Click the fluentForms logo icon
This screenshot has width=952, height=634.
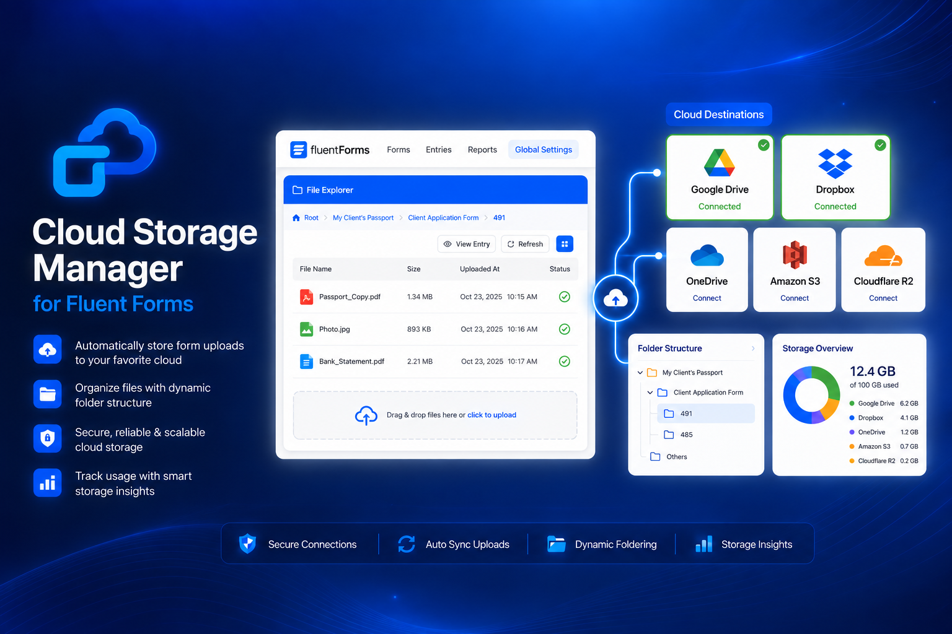[x=299, y=150]
